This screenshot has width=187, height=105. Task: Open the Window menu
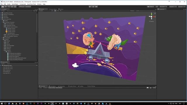(x=39, y=4)
